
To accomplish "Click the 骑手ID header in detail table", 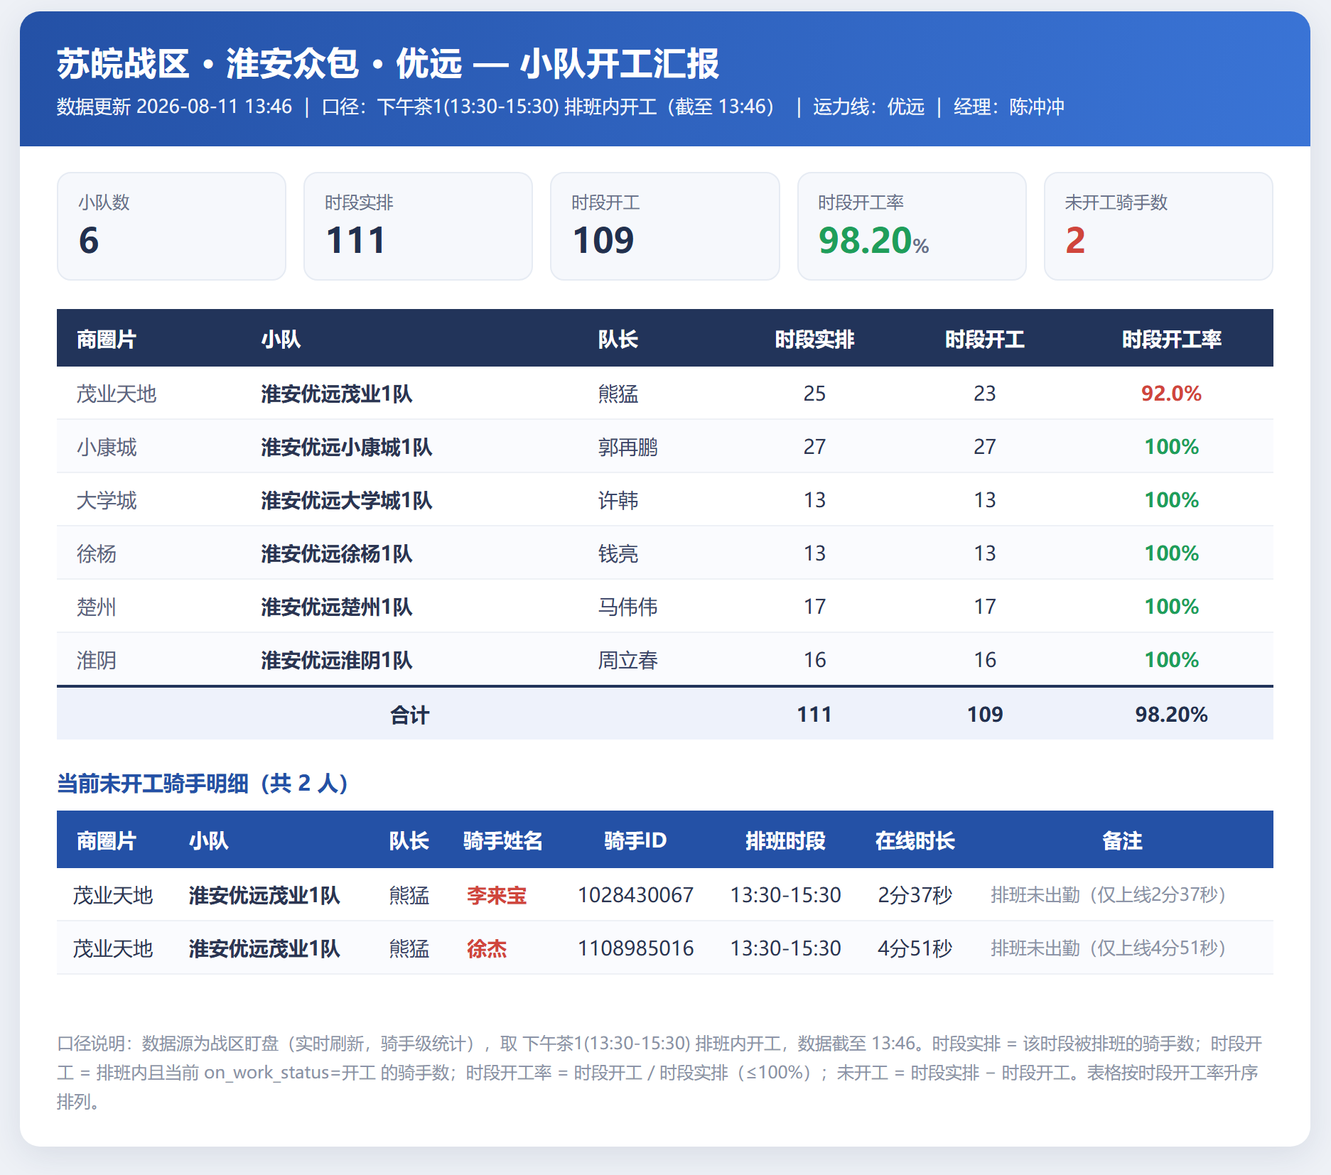I will coord(635,840).
